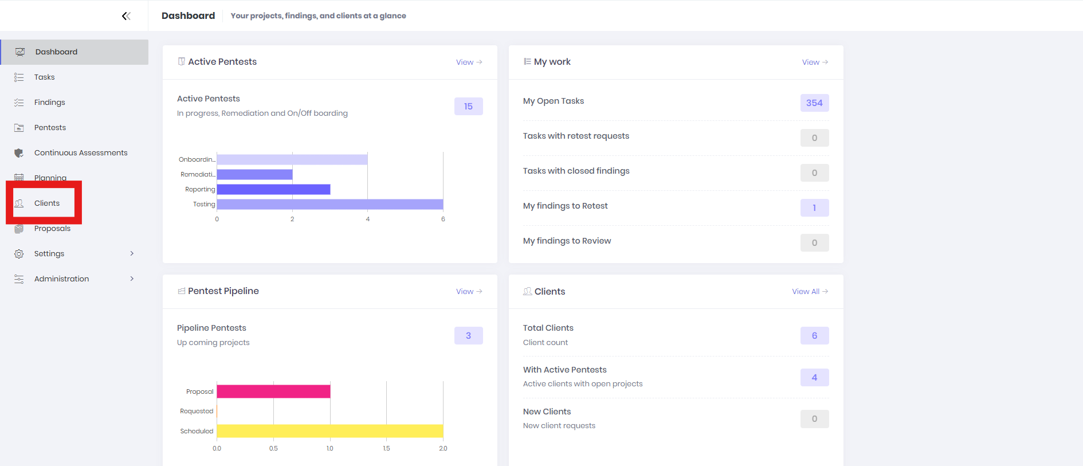Open View link in Pentest Pipeline card
This screenshot has height=466, width=1083.
click(469, 291)
